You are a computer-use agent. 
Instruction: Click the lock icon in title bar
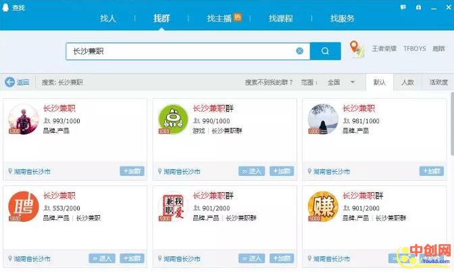(418, 6)
